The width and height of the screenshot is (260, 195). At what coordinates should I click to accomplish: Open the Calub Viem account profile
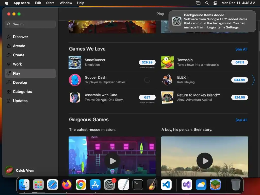click(x=20, y=170)
